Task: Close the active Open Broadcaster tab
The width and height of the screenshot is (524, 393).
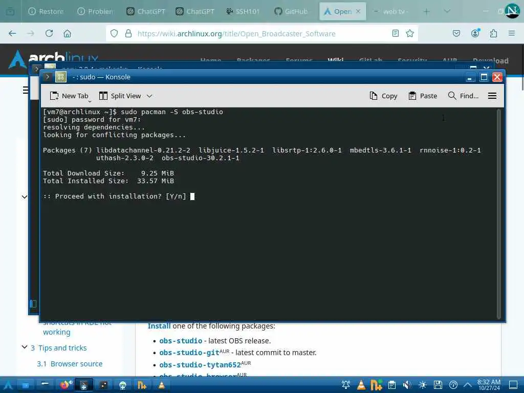Action: [x=358, y=11]
